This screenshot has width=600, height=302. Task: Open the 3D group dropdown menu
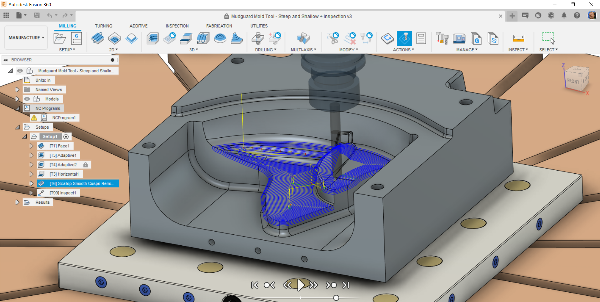point(194,50)
